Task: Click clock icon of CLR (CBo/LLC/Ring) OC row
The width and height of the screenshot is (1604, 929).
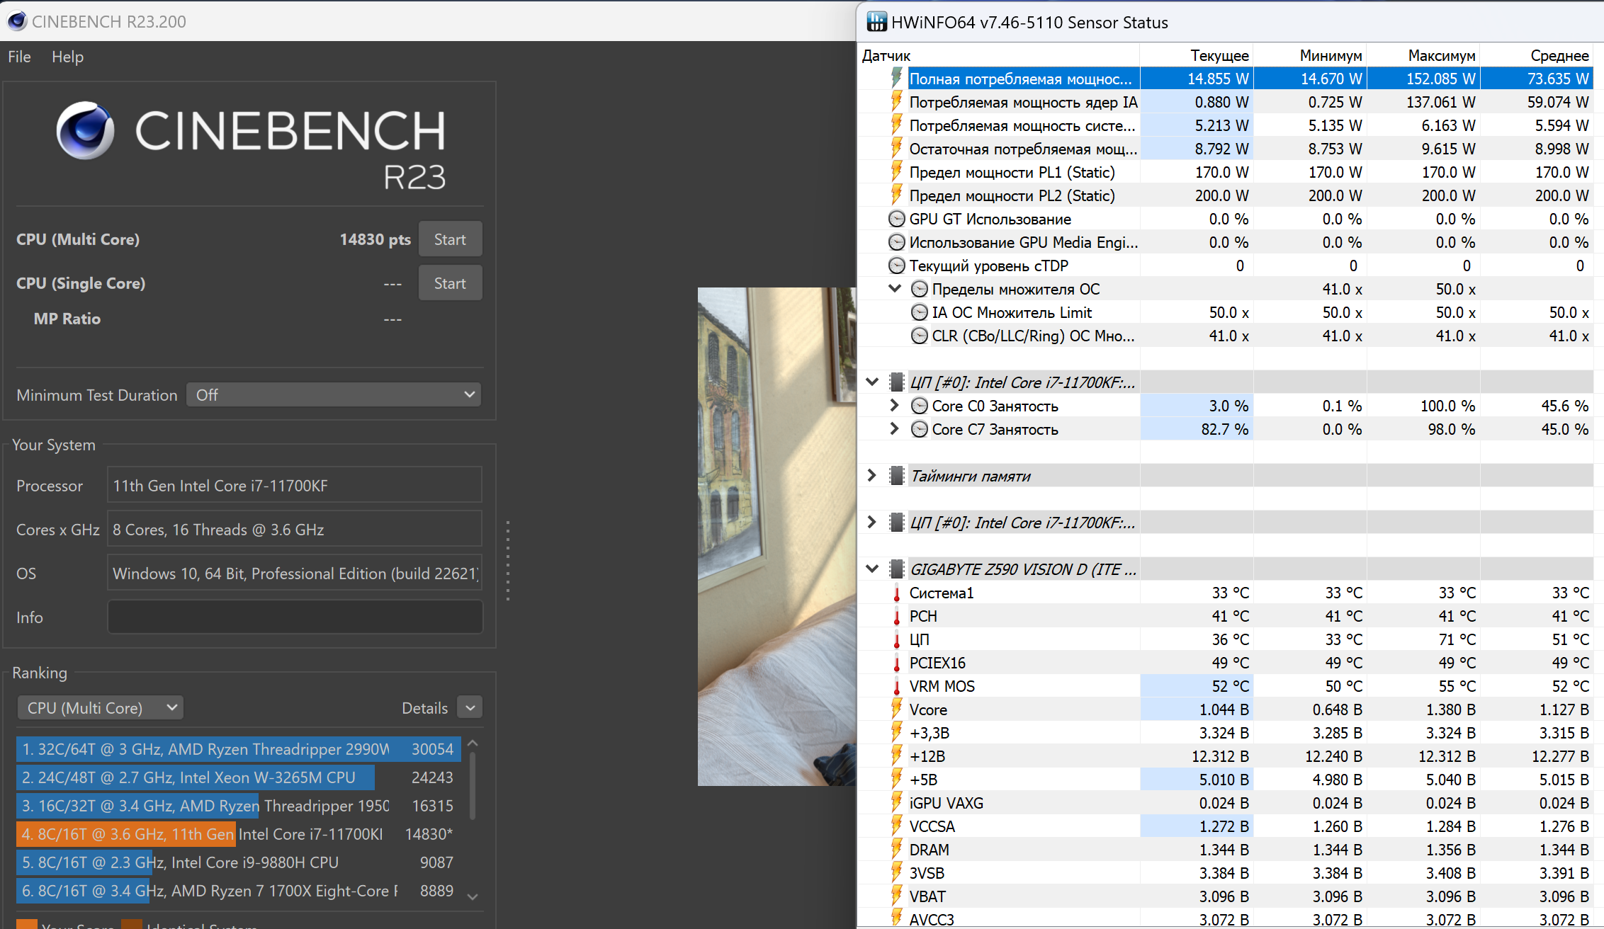Action: click(919, 336)
